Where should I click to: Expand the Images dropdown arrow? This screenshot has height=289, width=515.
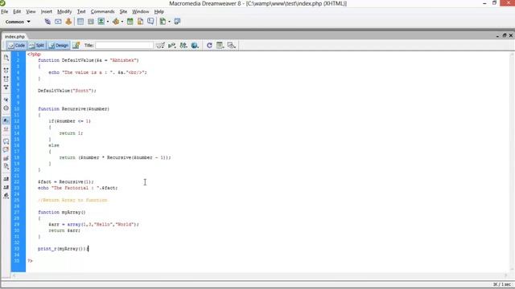coord(108,22)
